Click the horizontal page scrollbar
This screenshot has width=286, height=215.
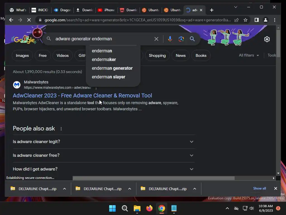(154, 178)
